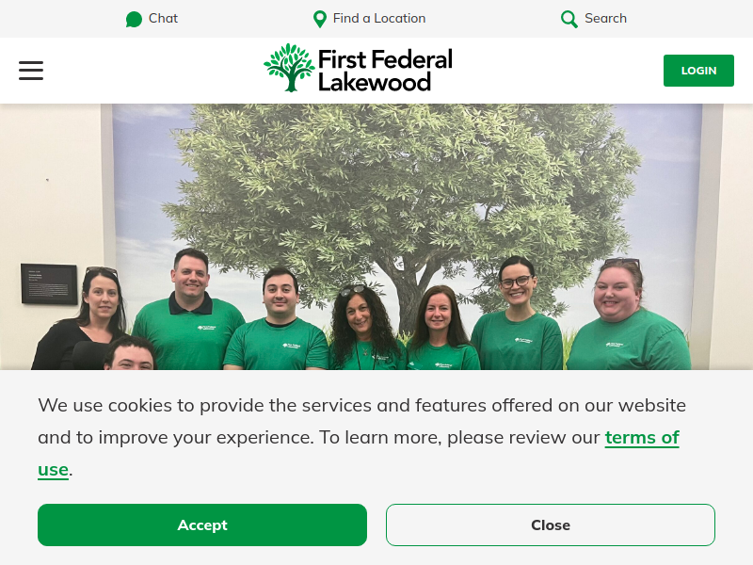The image size is (753, 565).
Task: Accept the cookie notice
Action: click(202, 525)
